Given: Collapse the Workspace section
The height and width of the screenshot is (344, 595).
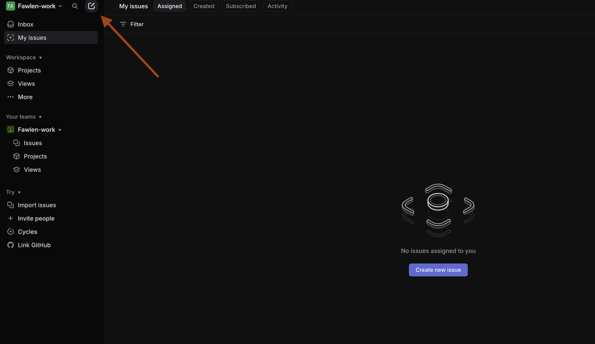Looking at the screenshot, I should 24,57.
